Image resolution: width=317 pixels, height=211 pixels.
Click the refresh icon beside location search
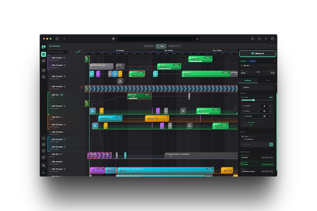point(82,52)
